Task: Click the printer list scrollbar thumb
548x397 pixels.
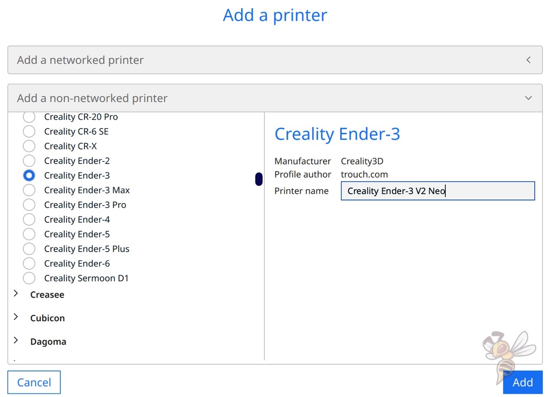Action: pos(258,179)
